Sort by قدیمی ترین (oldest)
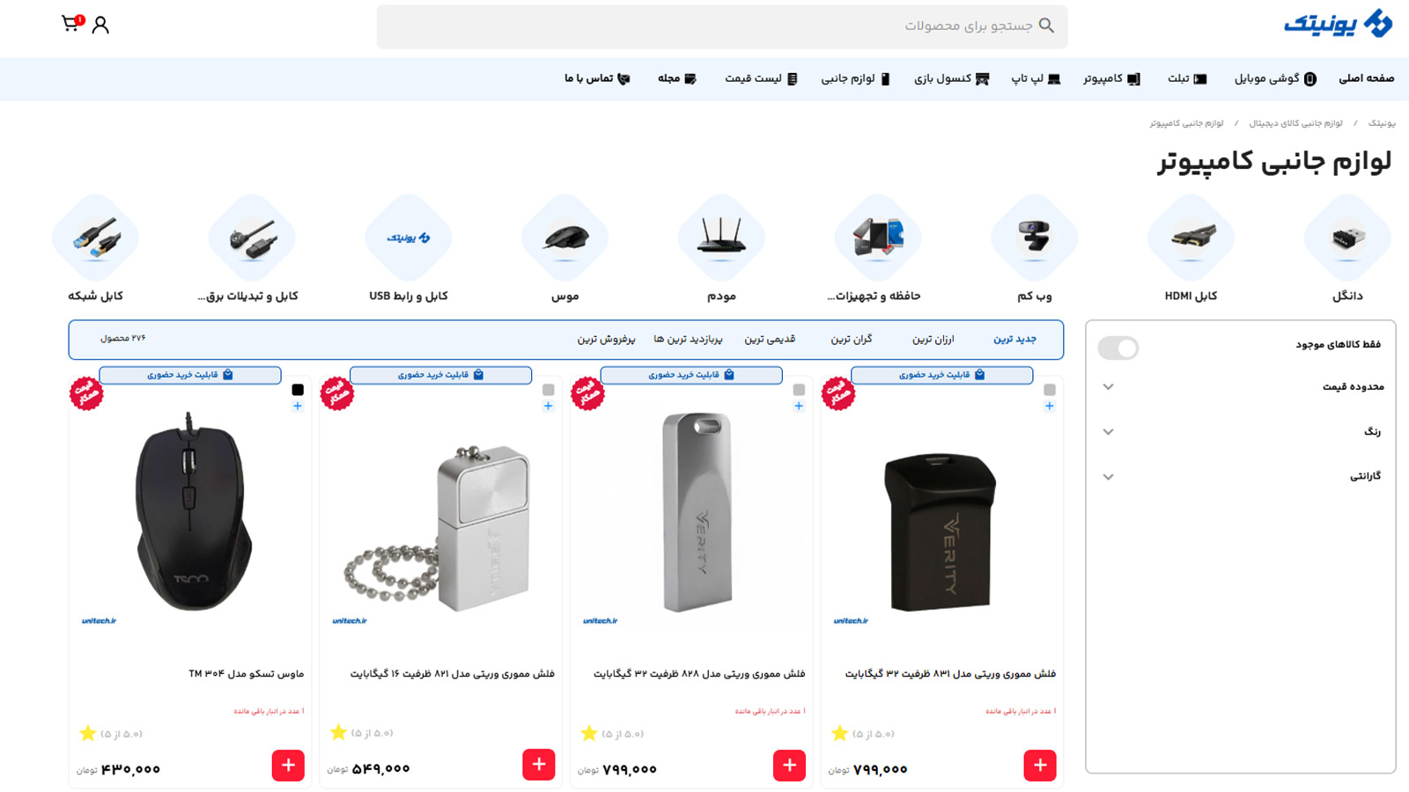This screenshot has height=792, width=1409. [770, 339]
